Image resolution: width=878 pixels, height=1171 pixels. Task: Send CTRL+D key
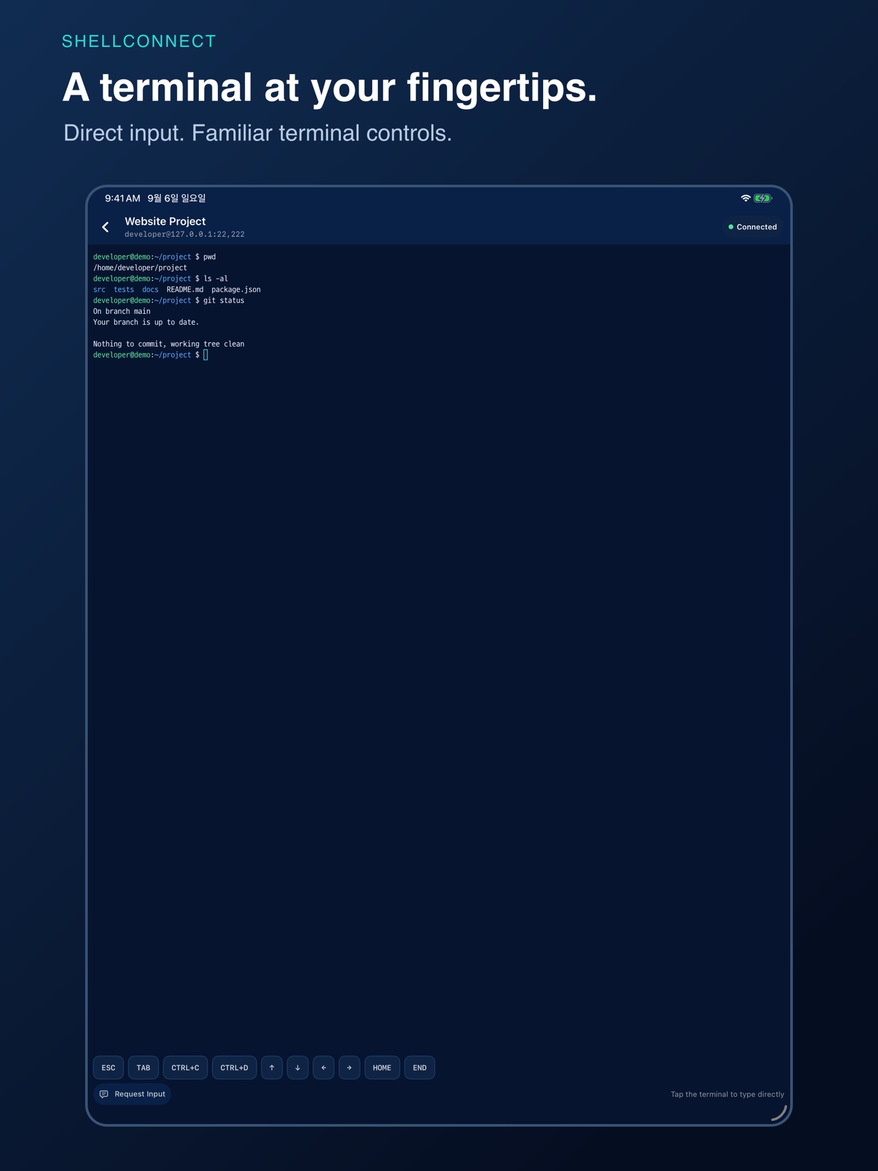234,1068
